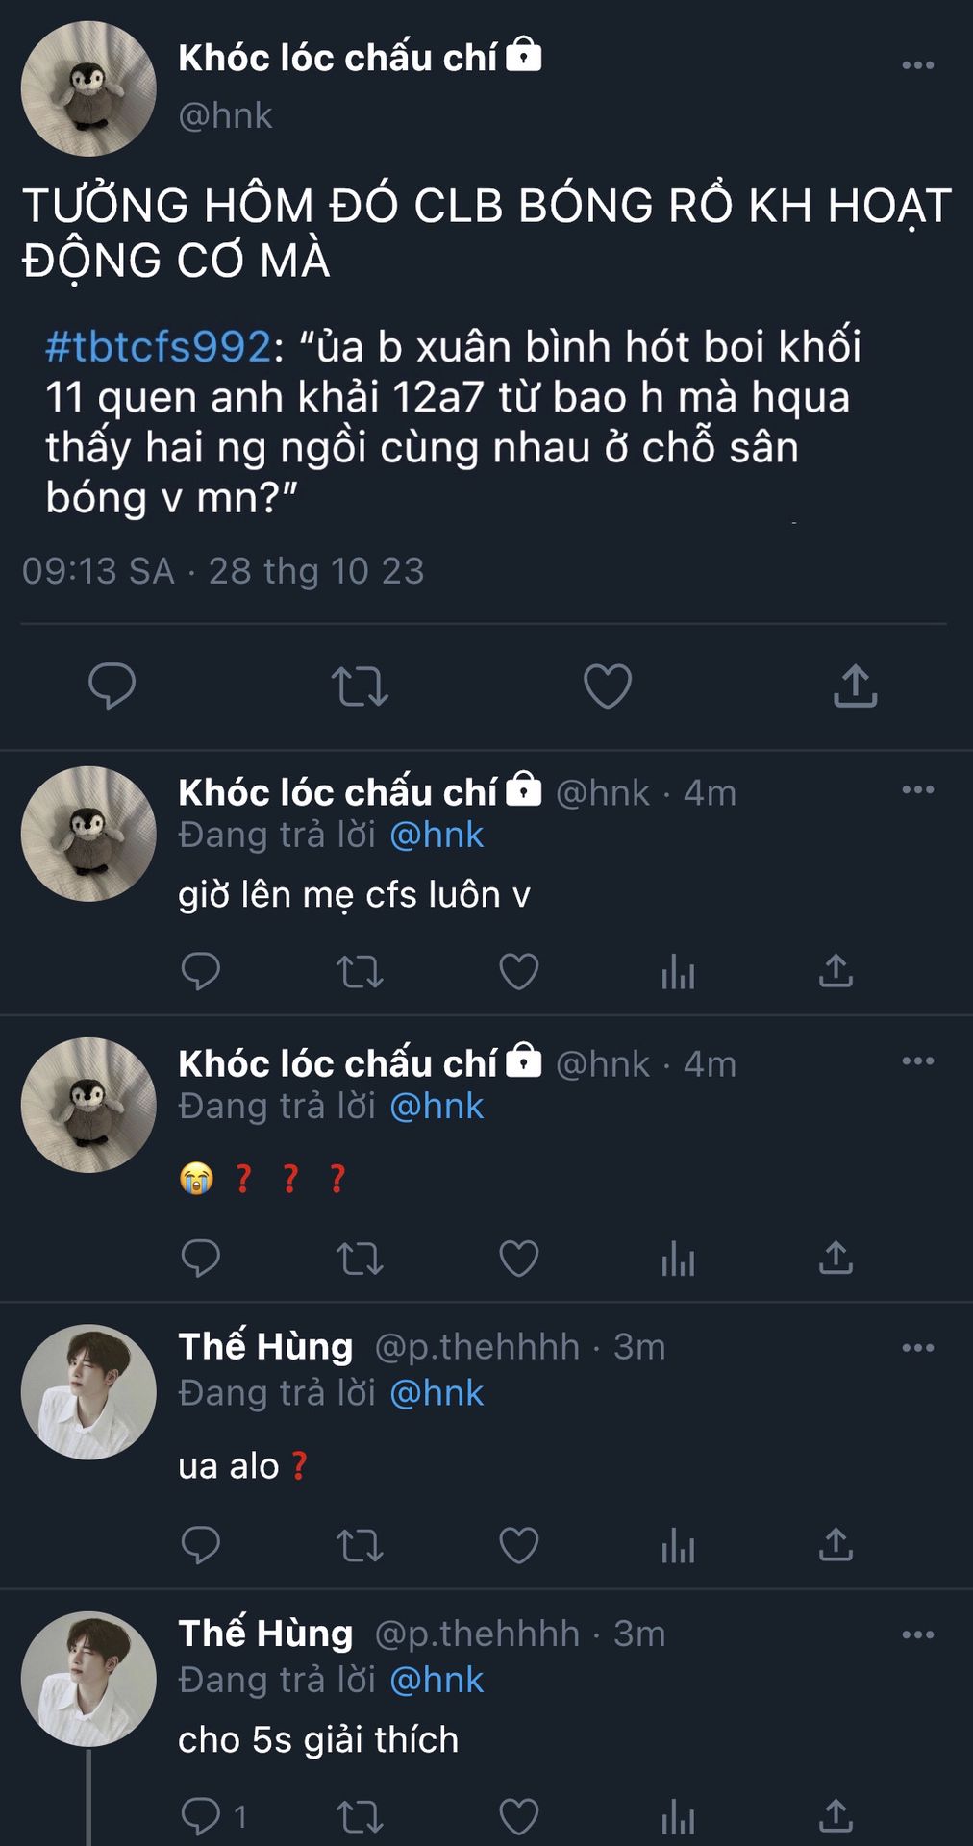
Task: Tap Thế Hùng's avatar on "cho 5s giải thích"
Action: pos(88,1679)
